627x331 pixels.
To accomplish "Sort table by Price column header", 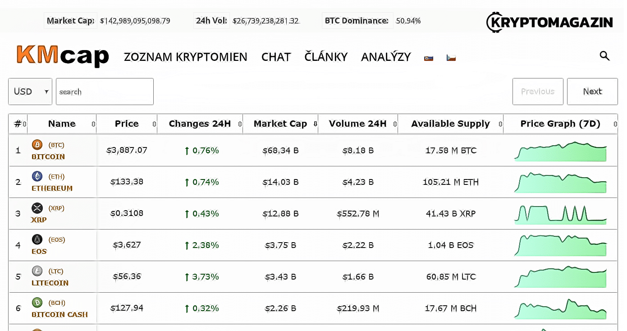I will [x=127, y=124].
